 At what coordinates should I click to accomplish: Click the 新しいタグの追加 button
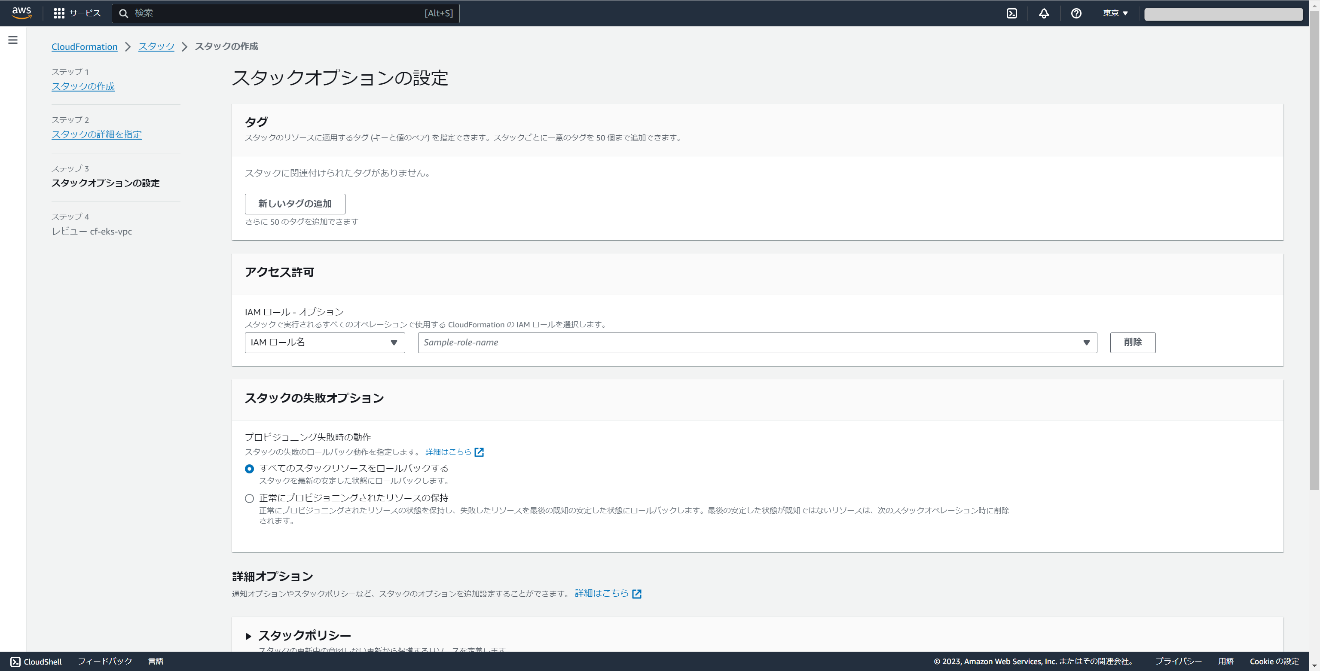pos(295,204)
